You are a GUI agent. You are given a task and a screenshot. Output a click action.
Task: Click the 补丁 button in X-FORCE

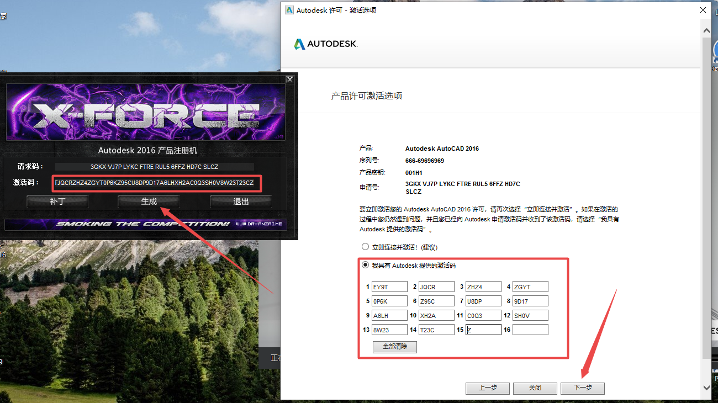click(x=58, y=201)
